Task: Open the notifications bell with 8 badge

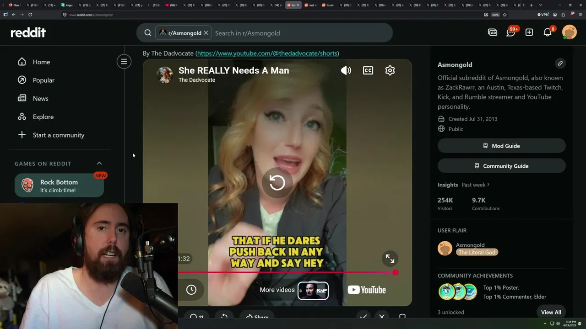Action: click(548, 32)
